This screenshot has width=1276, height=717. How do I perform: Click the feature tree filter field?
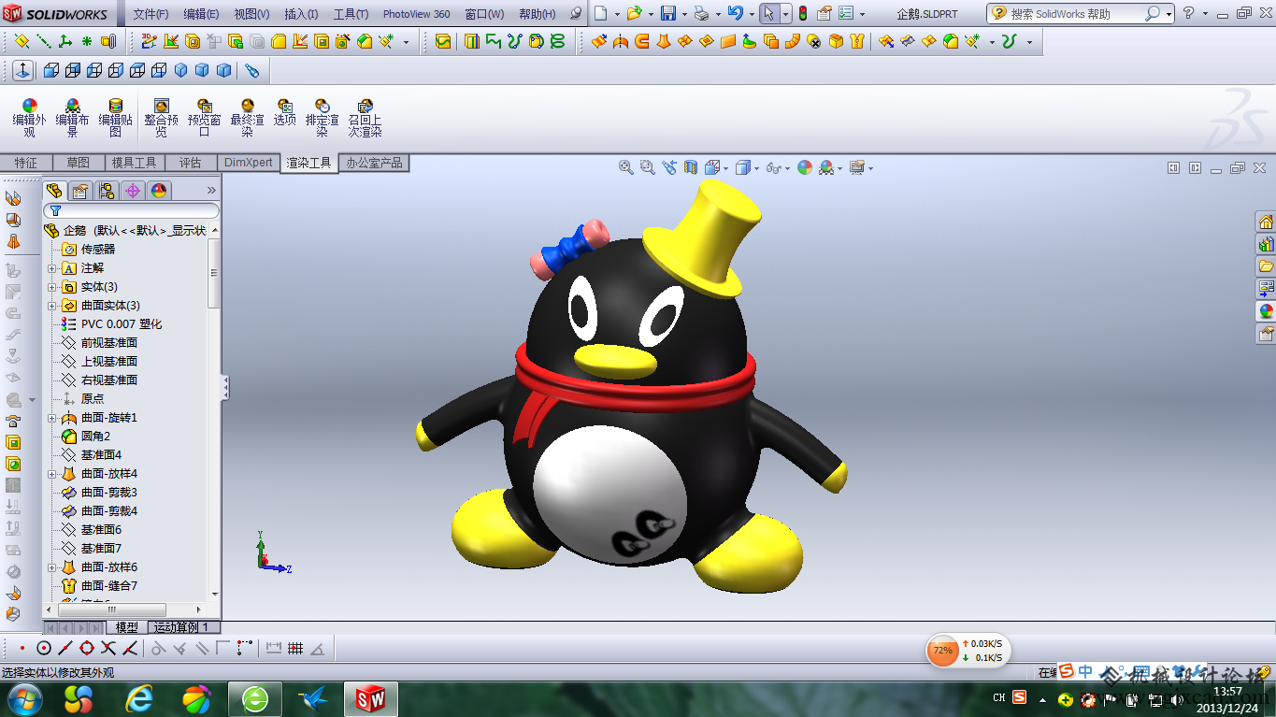coord(132,211)
